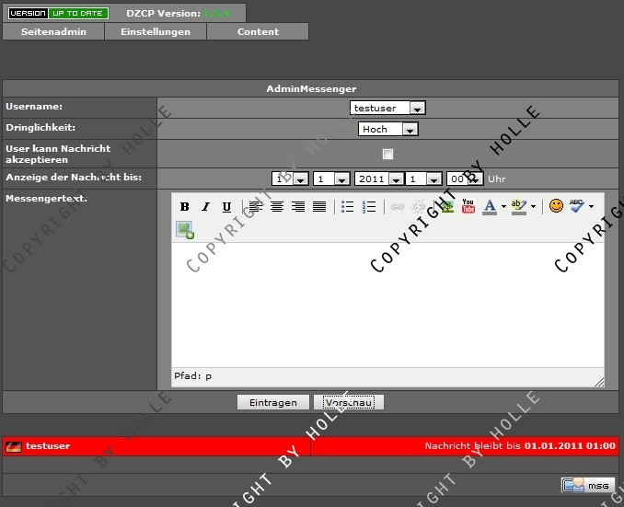Open the Username dropdown showing testuser
624x507 pixels.
coord(387,108)
